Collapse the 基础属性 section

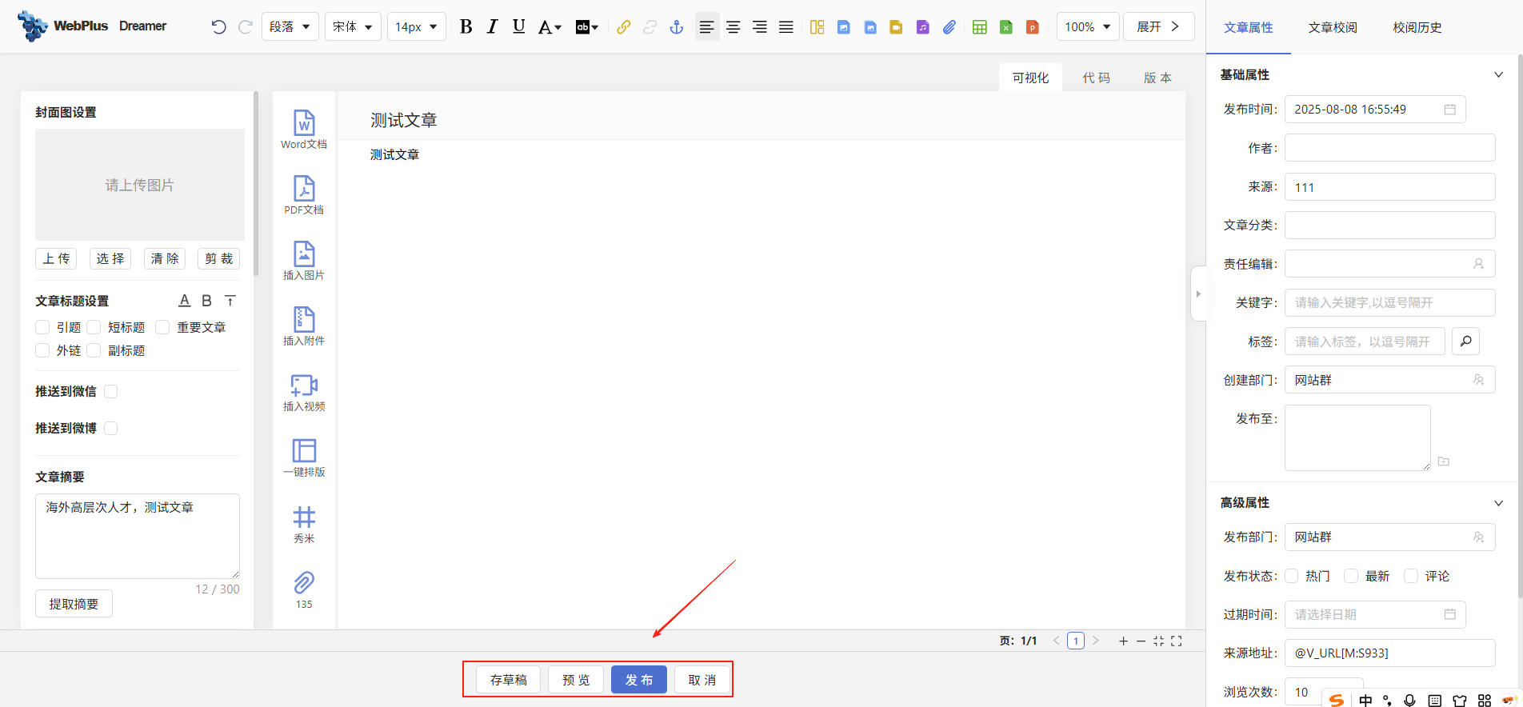click(1498, 75)
